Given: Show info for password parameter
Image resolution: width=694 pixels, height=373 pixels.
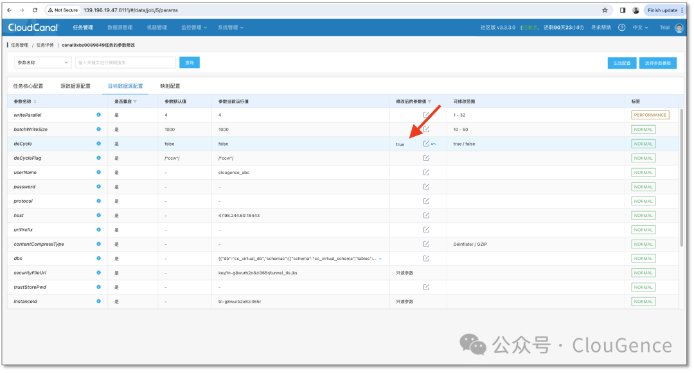Looking at the screenshot, I should click(x=99, y=187).
